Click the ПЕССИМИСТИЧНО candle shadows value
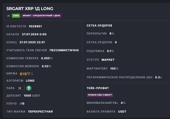170x119 pixels. coord(64,50)
